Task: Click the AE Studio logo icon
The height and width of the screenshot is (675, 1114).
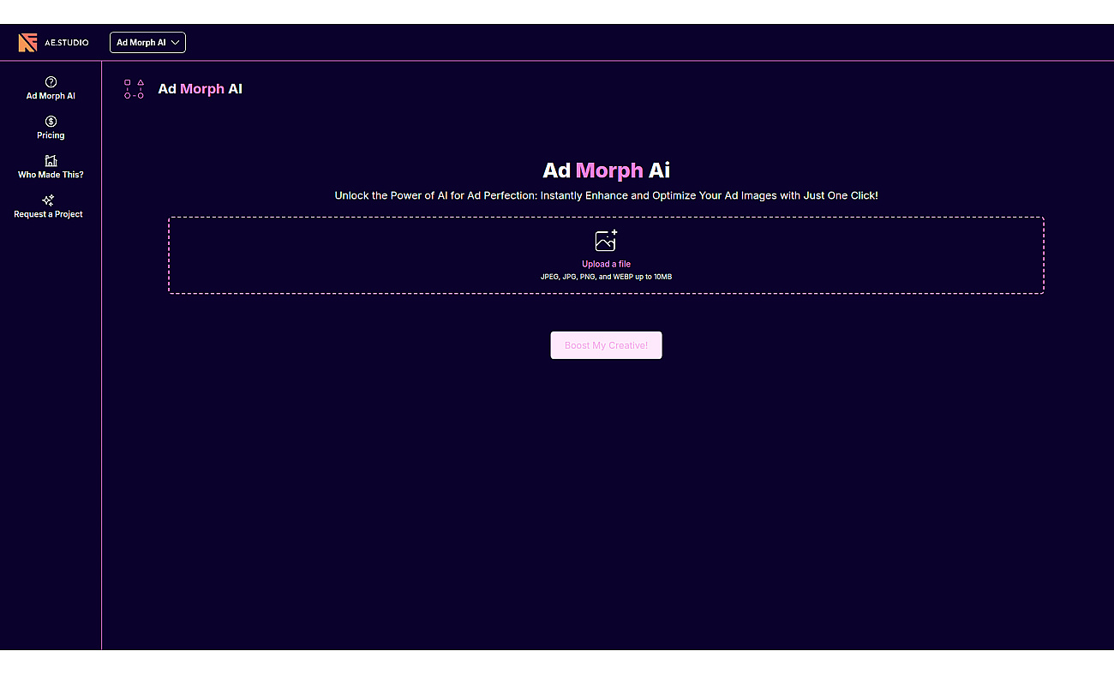Action: [27, 43]
